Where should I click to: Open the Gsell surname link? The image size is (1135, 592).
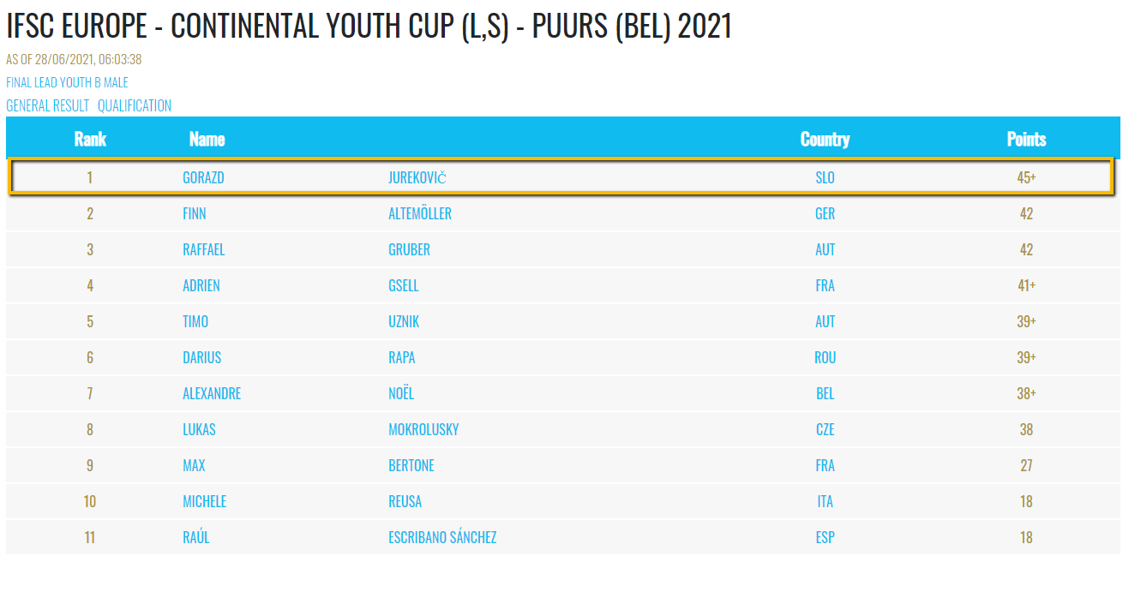[x=404, y=285]
